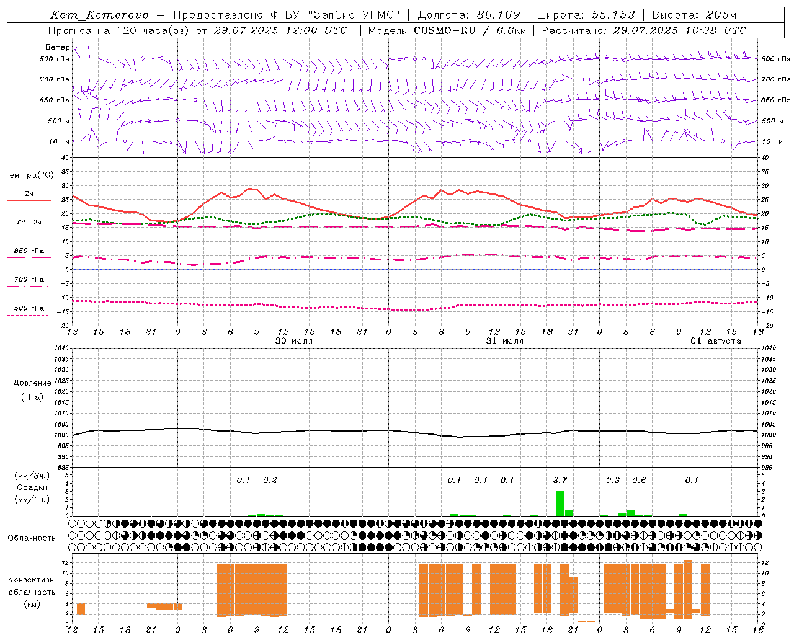Click the (мм/3ч.) precipitation unit label
Viewport: 794px width, 635px height.
click(x=32, y=476)
